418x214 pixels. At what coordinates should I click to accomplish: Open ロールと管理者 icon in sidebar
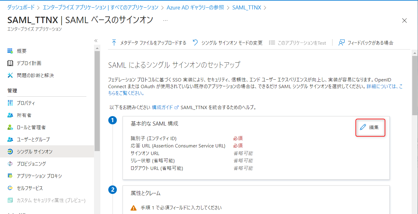pos(10,127)
